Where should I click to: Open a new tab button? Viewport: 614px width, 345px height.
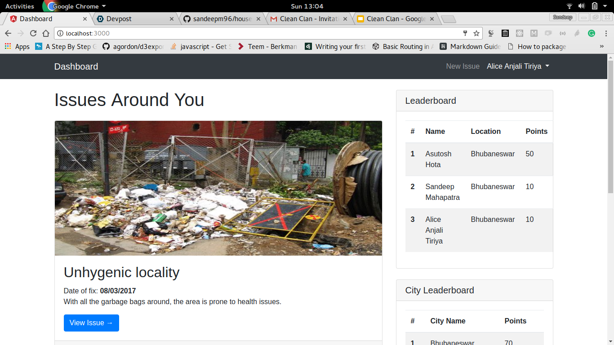point(449,19)
